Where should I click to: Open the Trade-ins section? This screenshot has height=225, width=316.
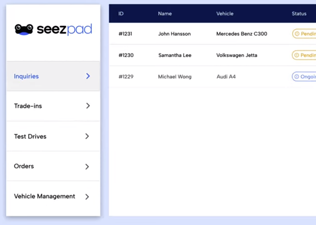coord(28,106)
